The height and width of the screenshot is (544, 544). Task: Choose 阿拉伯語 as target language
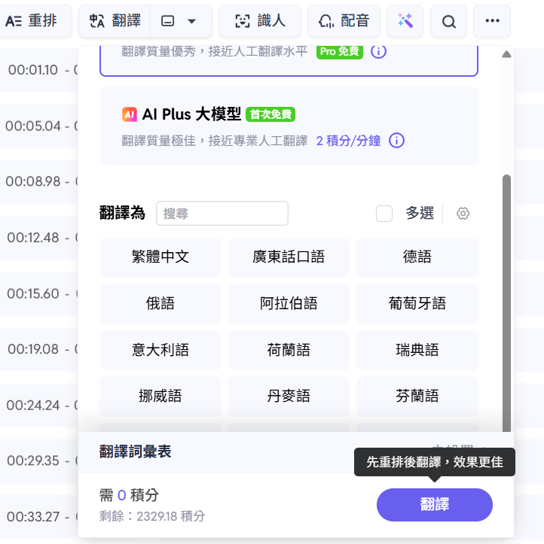pos(289,303)
